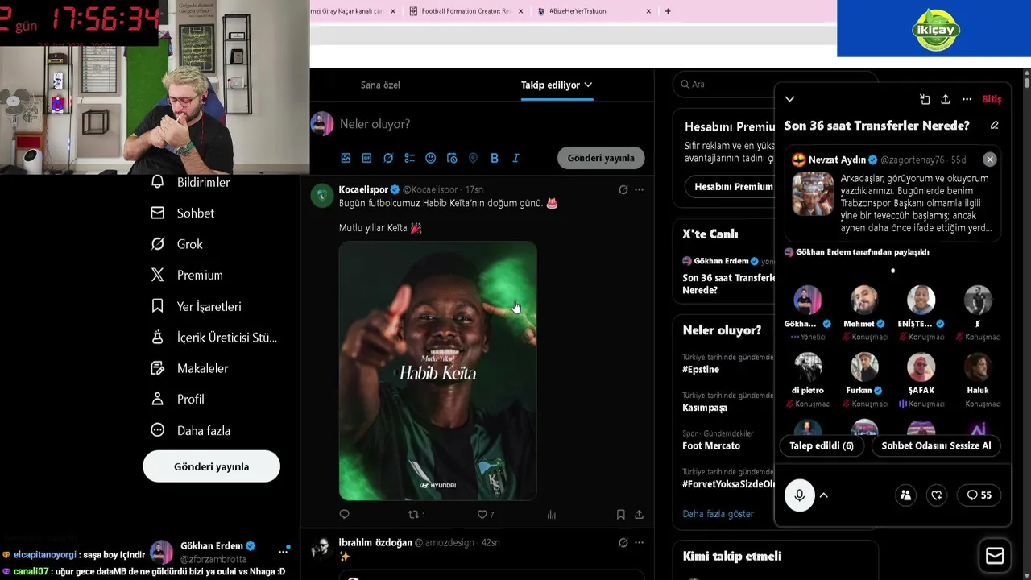The height and width of the screenshot is (580, 1031).
Task: Add an image to the new post
Action: tap(346, 158)
